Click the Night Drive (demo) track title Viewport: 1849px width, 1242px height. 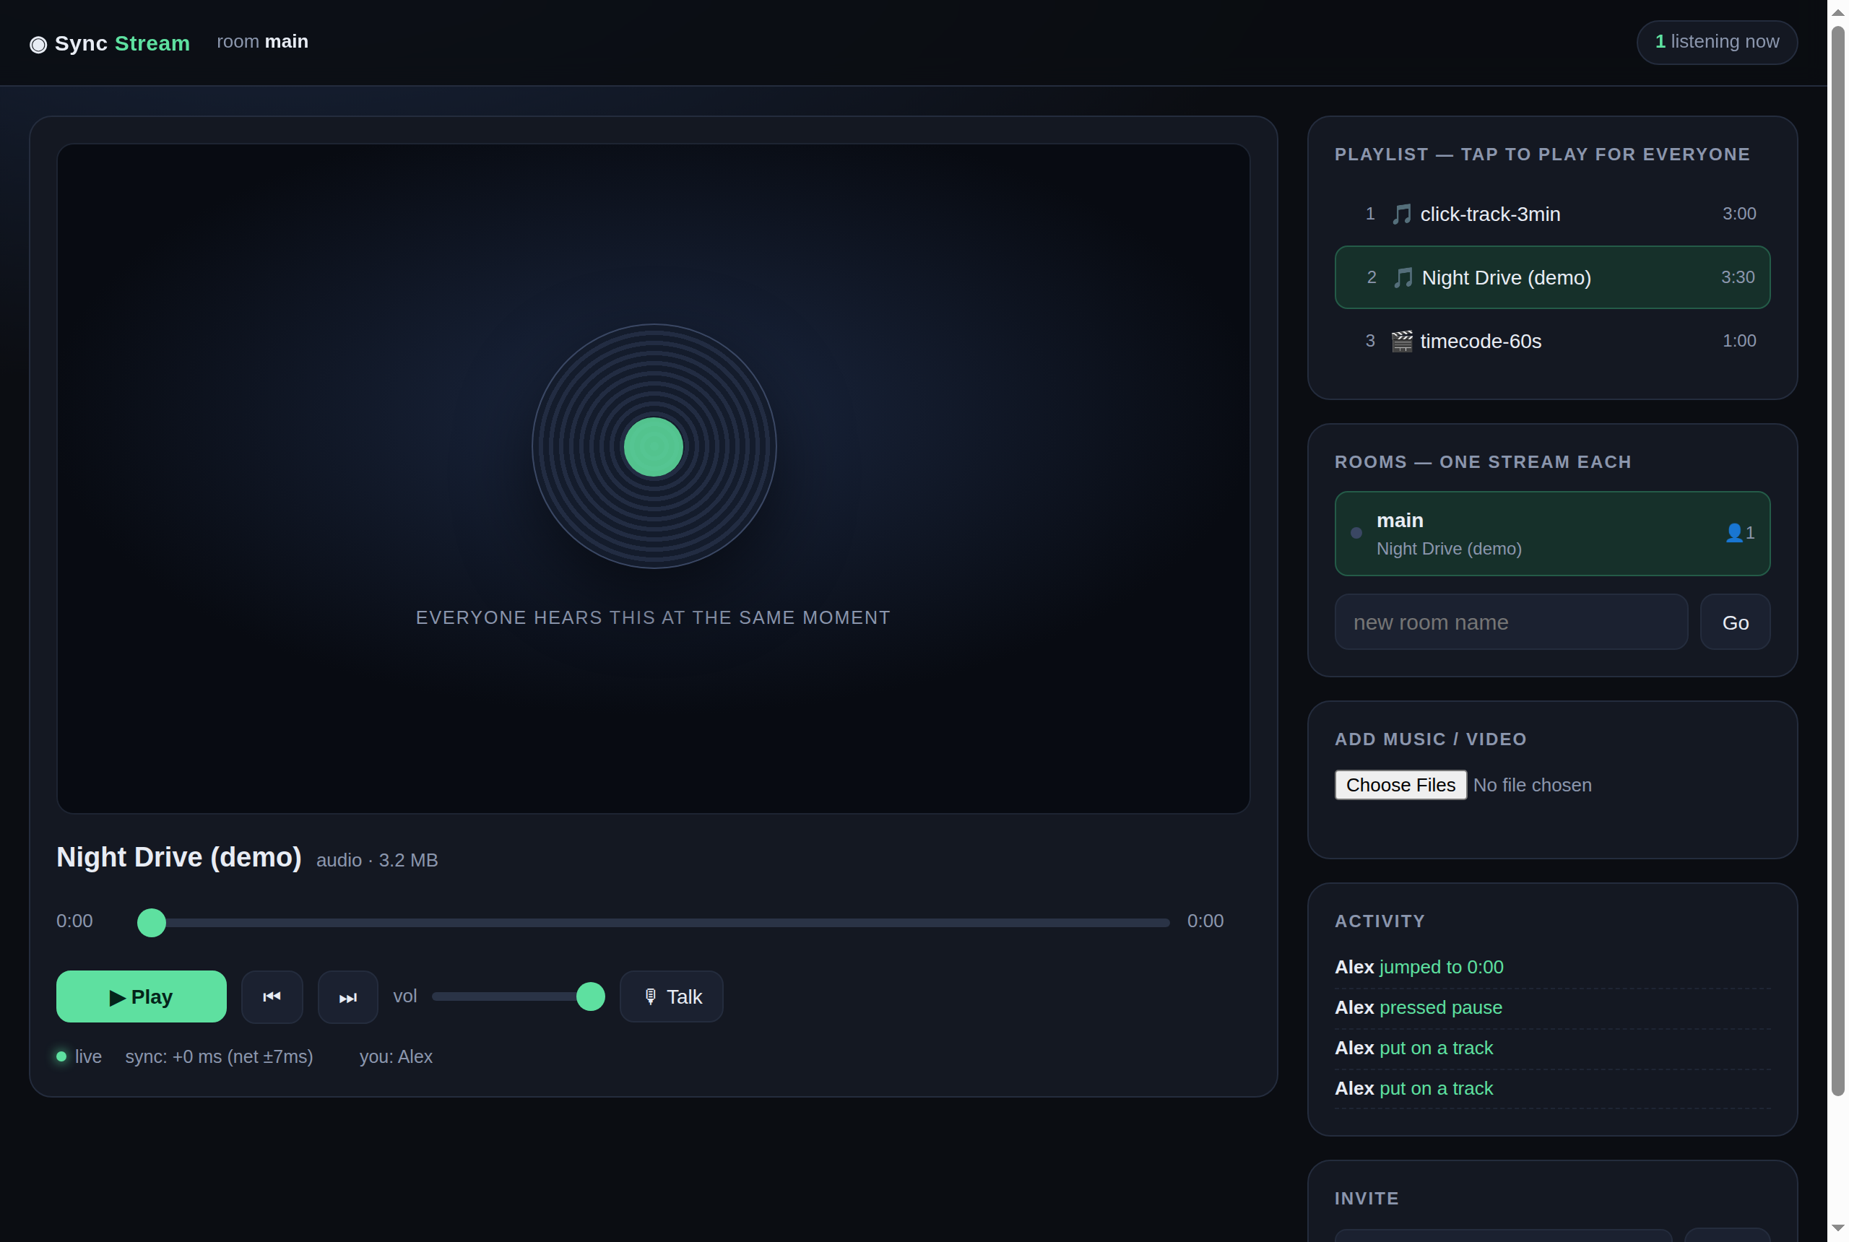coord(179,857)
